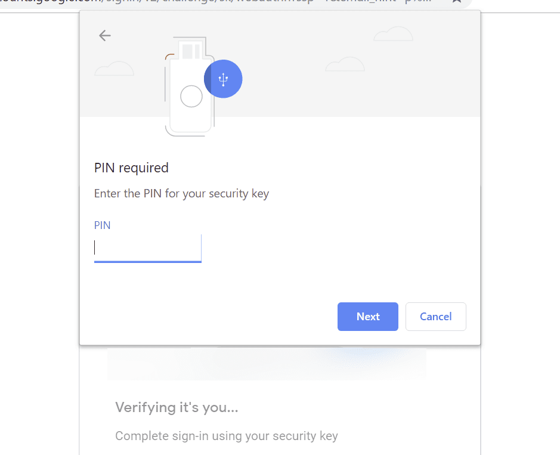Click the "Verifying it's you..." heading
Image resolution: width=560 pixels, height=455 pixels.
pyautogui.click(x=177, y=407)
